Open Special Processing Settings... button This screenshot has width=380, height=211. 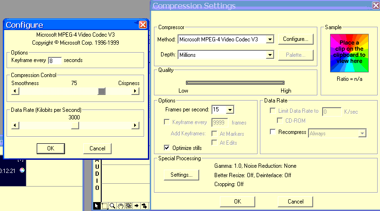click(181, 175)
